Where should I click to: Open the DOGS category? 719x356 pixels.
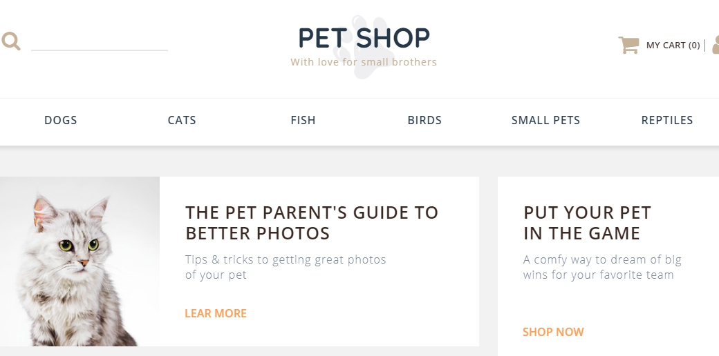pyautogui.click(x=61, y=120)
